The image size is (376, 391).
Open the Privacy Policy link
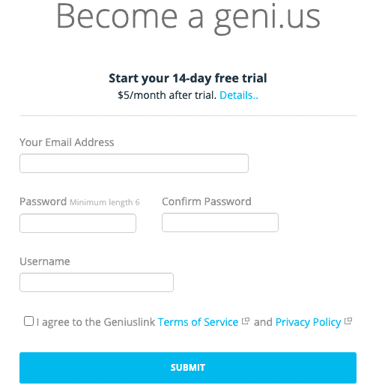tap(308, 322)
